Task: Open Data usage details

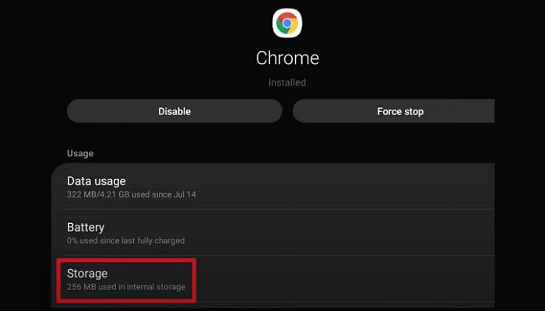Action: tap(272, 187)
